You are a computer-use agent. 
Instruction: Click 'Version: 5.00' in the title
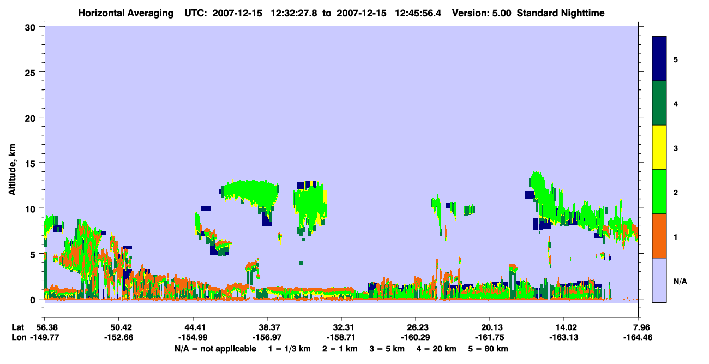[x=481, y=13]
